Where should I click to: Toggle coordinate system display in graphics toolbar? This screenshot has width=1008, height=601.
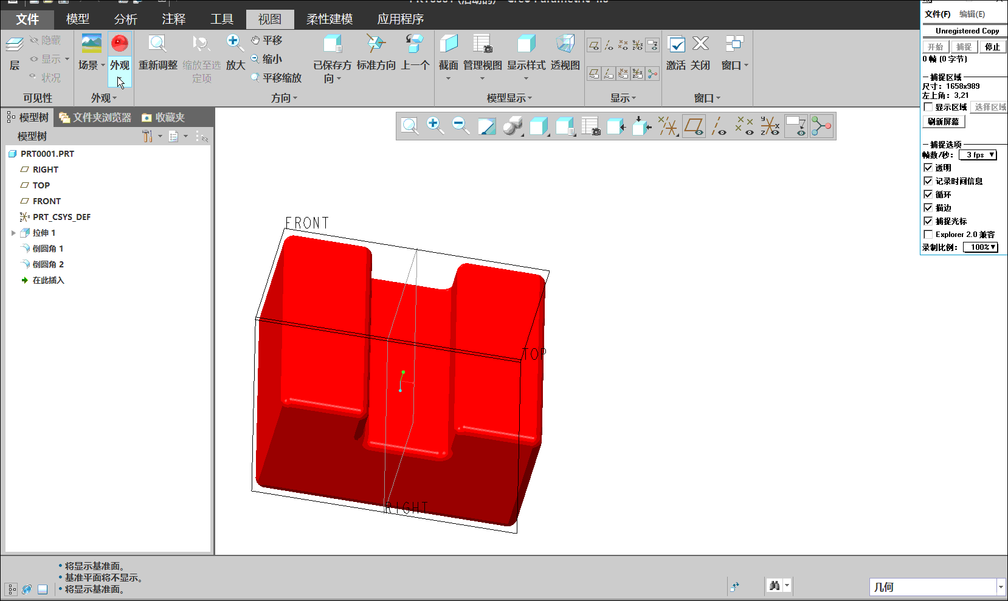tap(770, 126)
